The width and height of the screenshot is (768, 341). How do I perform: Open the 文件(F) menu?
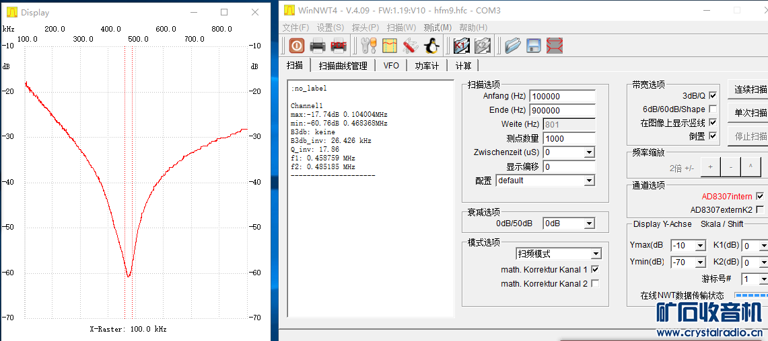[296, 28]
